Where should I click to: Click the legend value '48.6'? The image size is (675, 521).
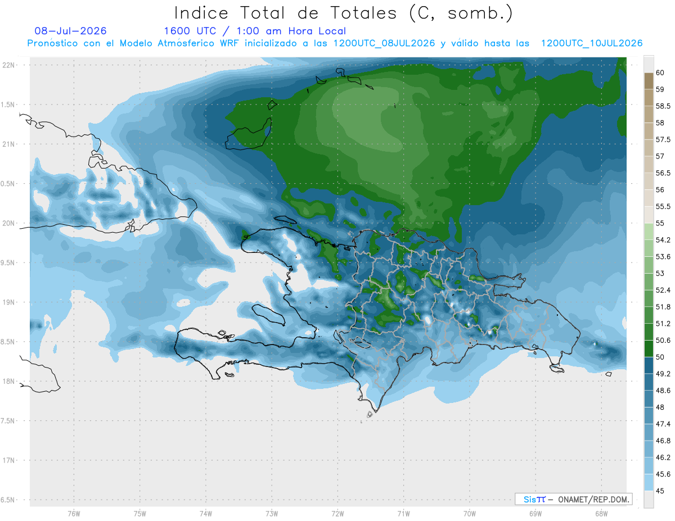pyautogui.click(x=663, y=391)
